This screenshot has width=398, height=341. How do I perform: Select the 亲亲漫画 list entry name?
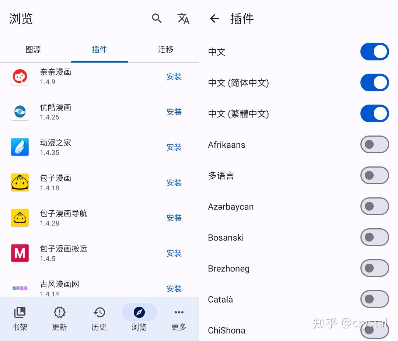click(x=56, y=72)
